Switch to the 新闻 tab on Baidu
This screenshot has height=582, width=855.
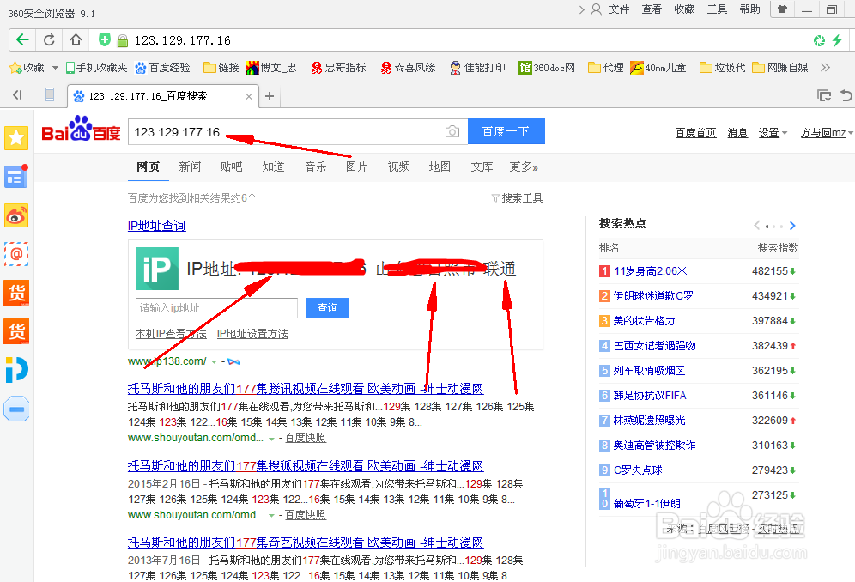pyautogui.click(x=190, y=167)
